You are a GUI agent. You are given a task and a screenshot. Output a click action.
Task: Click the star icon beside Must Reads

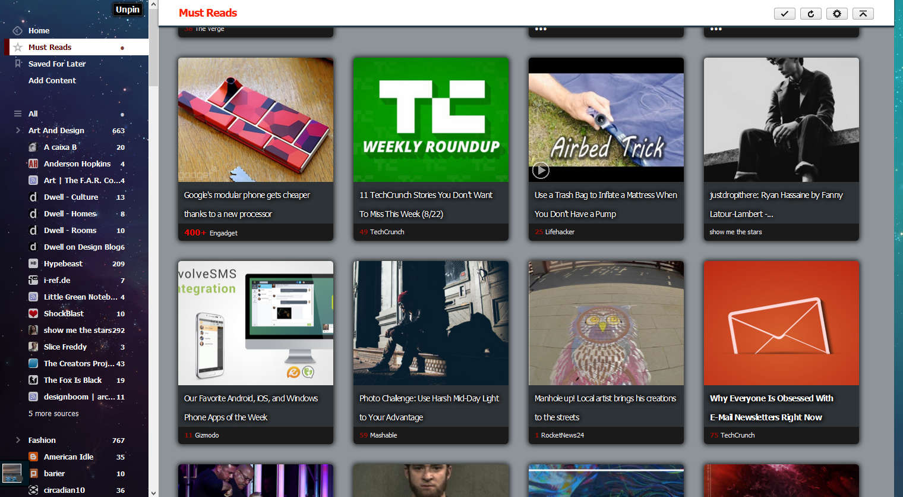18,47
